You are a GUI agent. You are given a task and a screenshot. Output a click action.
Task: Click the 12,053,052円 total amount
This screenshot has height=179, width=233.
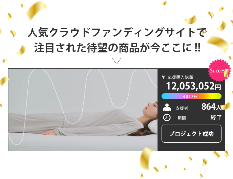193,86
